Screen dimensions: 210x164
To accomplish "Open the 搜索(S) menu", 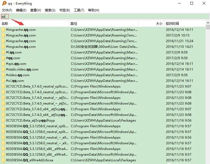I will point(50,10).
